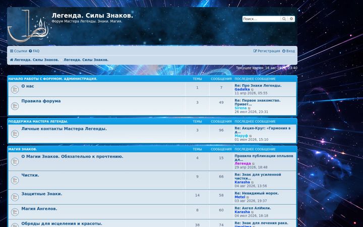This screenshot has height=227, width=363.
Task: Open the 'О нас' forum
Action: [28, 86]
